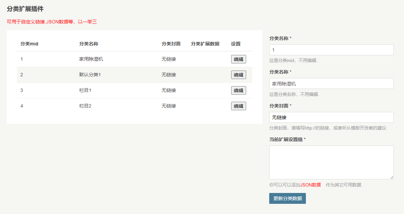This screenshot has height=214, width=404.
Task: Click the 设置 table column header
Action: [236, 44]
